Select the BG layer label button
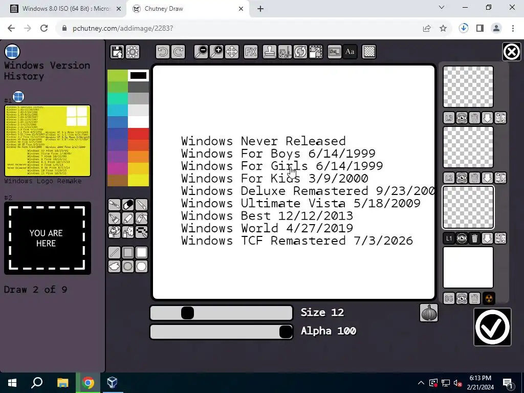524x393 pixels. tap(449, 298)
